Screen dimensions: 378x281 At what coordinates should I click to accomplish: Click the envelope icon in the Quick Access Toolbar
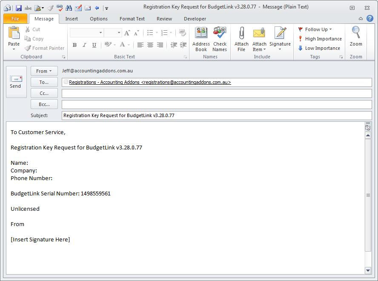click(x=88, y=8)
